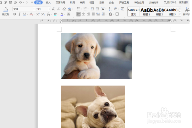Click the undo icon
The height and width of the screenshot is (128, 192).
pyautogui.click(x=20, y=3)
